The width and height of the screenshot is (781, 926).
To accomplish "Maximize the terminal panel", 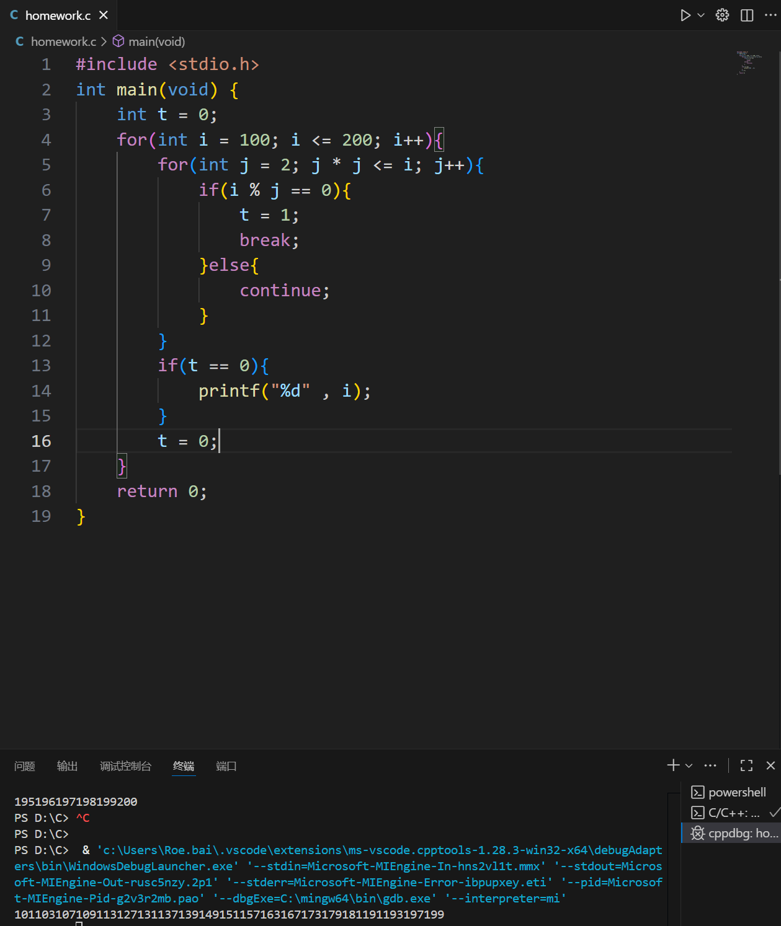I will [x=747, y=765].
